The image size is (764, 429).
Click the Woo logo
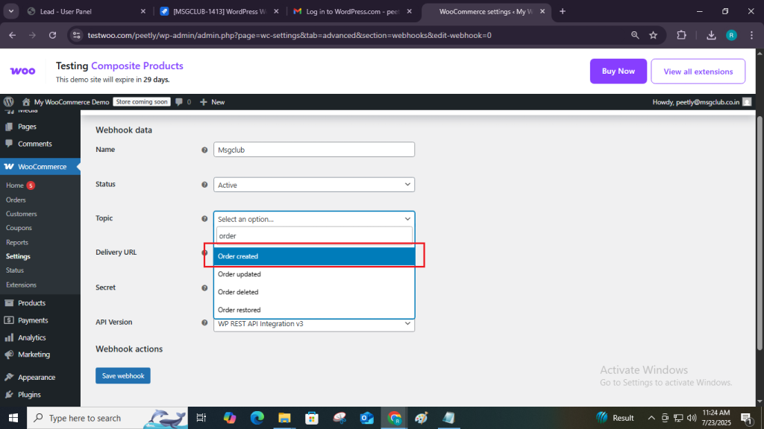click(22, 71)
